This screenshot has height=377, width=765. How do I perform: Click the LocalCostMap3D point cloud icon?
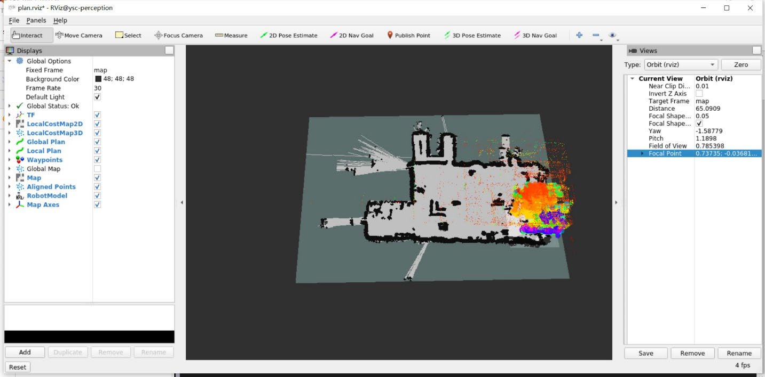pyautogui.click(x=20, y=133)
